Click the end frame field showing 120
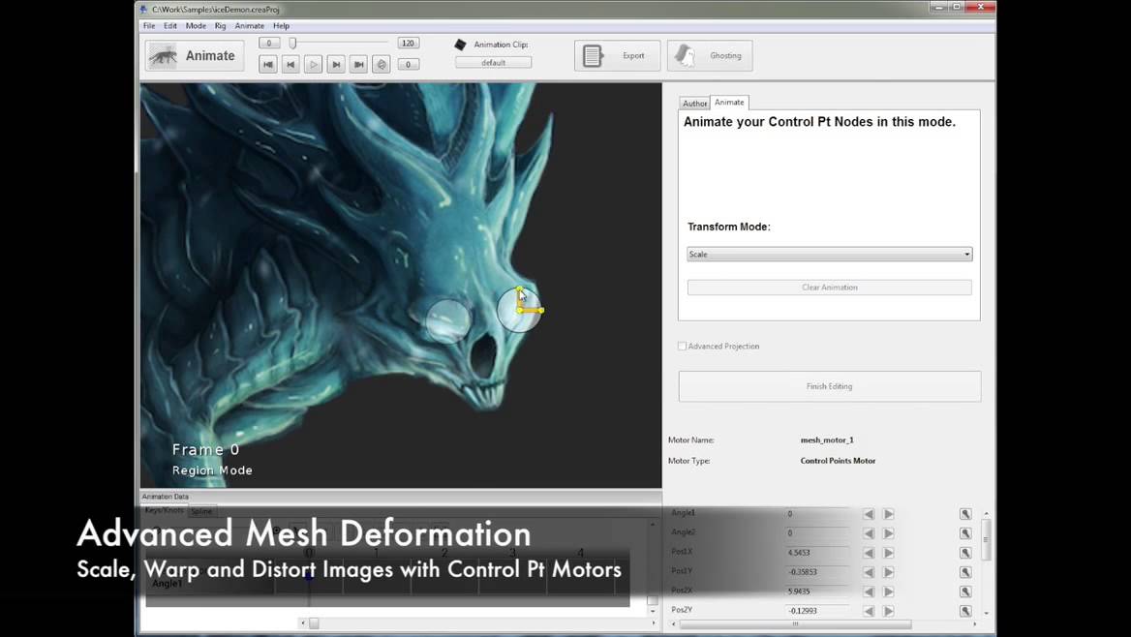Image resolution: width=1131 pixels, height=637 pixels. (409, 44)
